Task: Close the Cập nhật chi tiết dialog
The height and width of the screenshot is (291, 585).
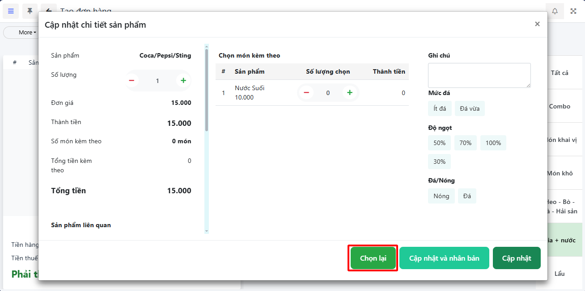Action: [x=537, y=24]
